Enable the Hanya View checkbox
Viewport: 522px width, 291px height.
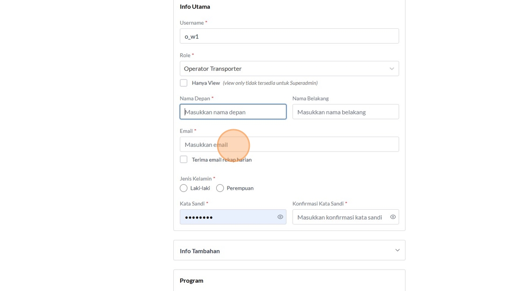(184, 83)
